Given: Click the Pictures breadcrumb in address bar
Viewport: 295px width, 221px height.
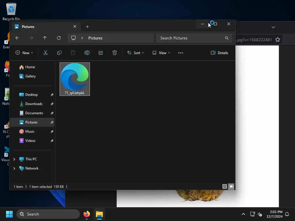Looking at the screenshot, I should (x=95, y=38).
